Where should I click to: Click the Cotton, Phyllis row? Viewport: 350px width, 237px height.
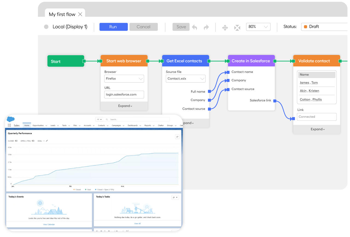pos(317,100)
